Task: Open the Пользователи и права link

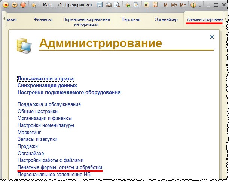Action: coord(46,79)
